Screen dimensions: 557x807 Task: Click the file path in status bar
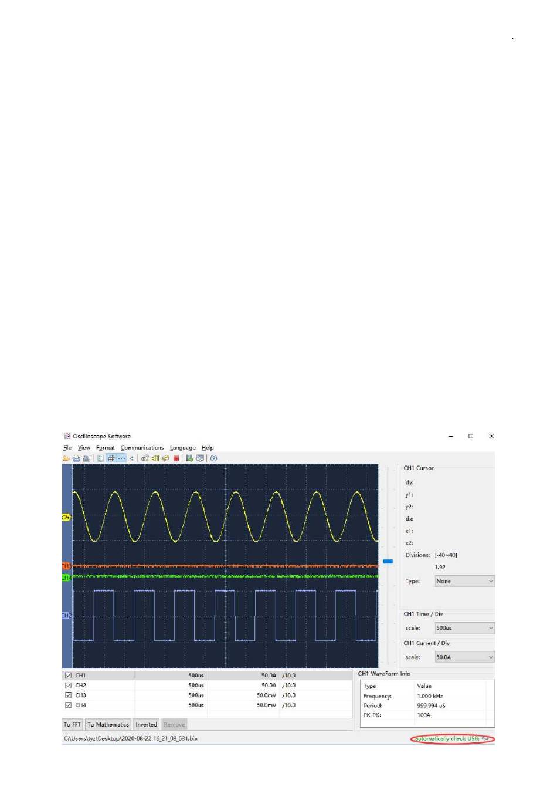(x=130, y=739)
